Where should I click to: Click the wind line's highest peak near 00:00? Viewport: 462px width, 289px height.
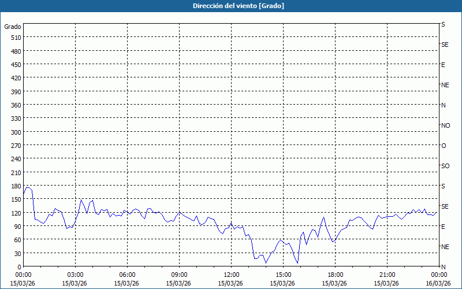[x=28, y=187]
